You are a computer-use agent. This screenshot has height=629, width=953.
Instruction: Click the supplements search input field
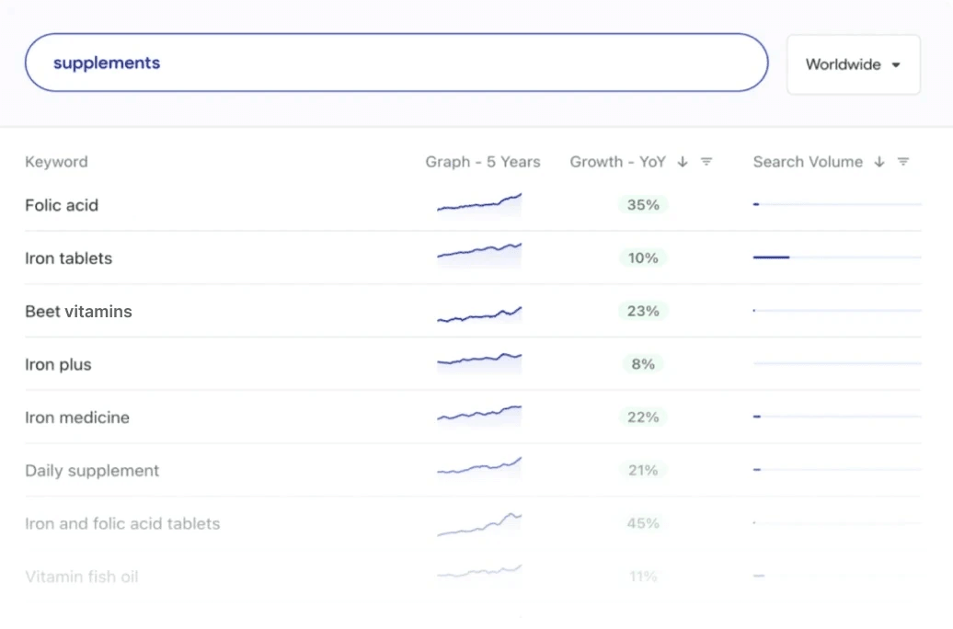click(396, 63)
